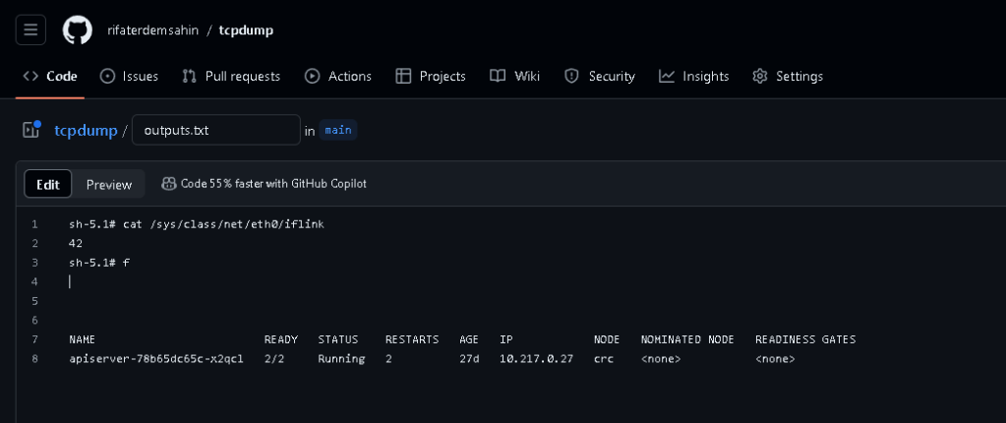The height and width of the screenshot is (423, 1006).
Task: Click the RESTARTS column header text
Action: click(x=412, y=339)
